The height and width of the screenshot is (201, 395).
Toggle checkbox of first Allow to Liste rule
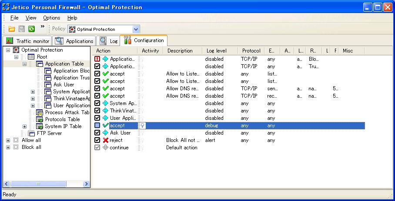tap(97, 74)
